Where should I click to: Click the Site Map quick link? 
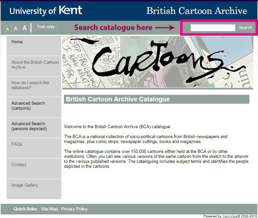click(49, 209)
